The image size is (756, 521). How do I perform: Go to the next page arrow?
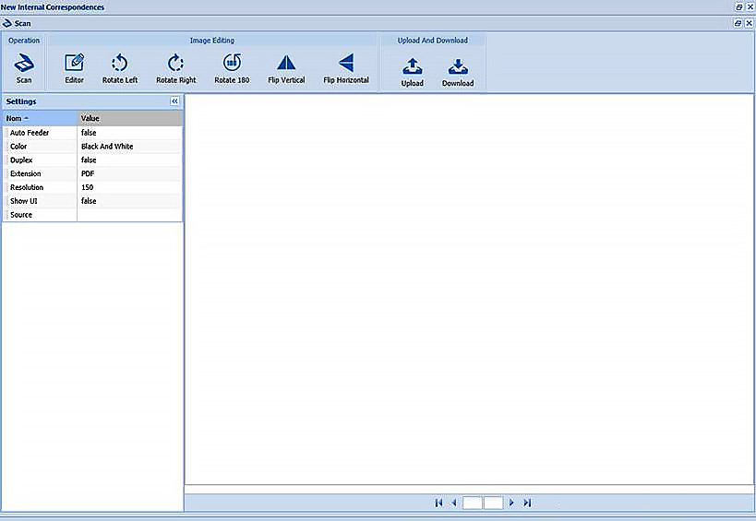point(511,503)
